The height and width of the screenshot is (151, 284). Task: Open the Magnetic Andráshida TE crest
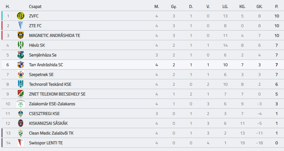coord(21,35)
